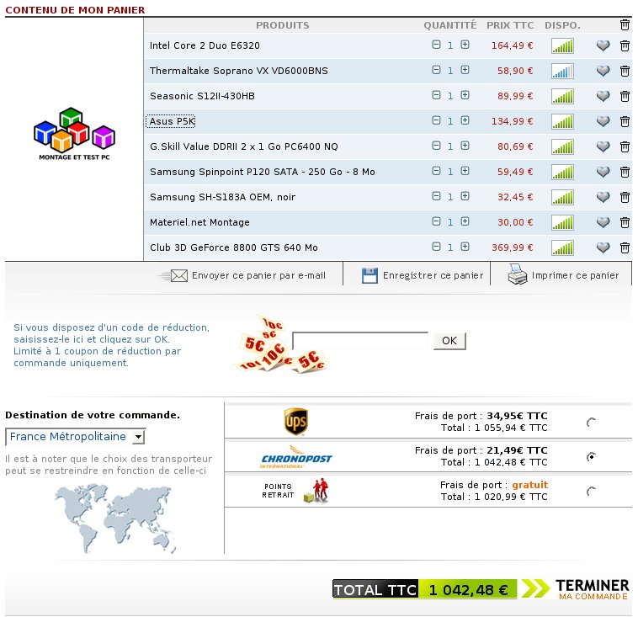Click the Chronopost International logo

(x=296, y=456)
